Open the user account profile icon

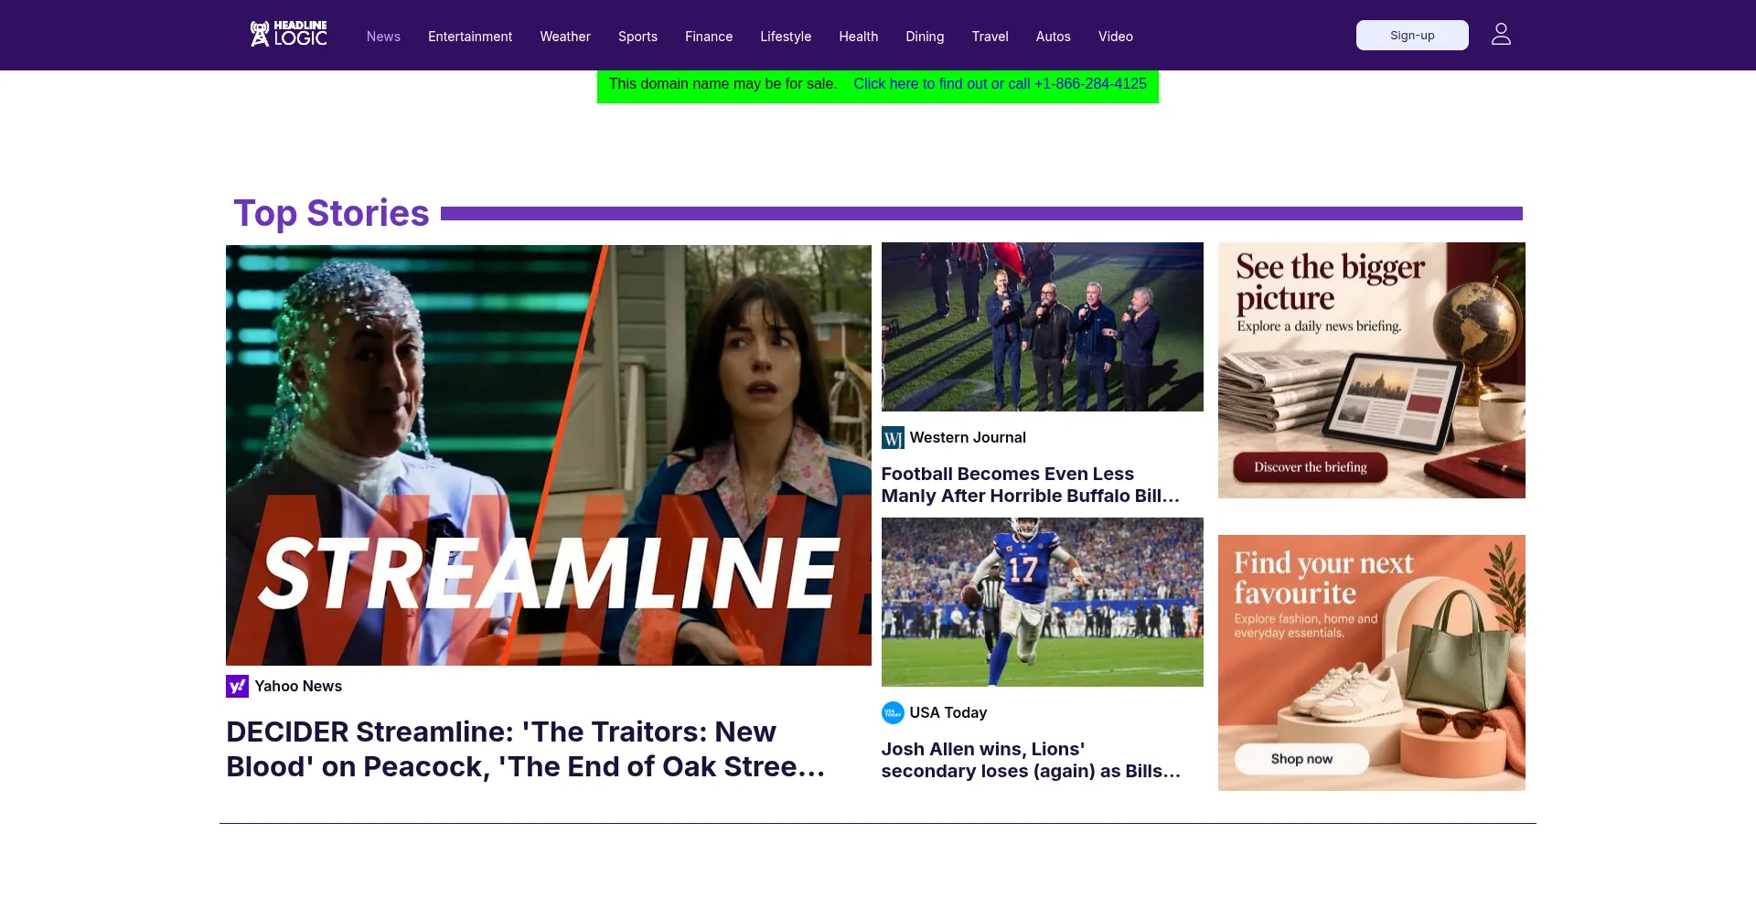1501,35
